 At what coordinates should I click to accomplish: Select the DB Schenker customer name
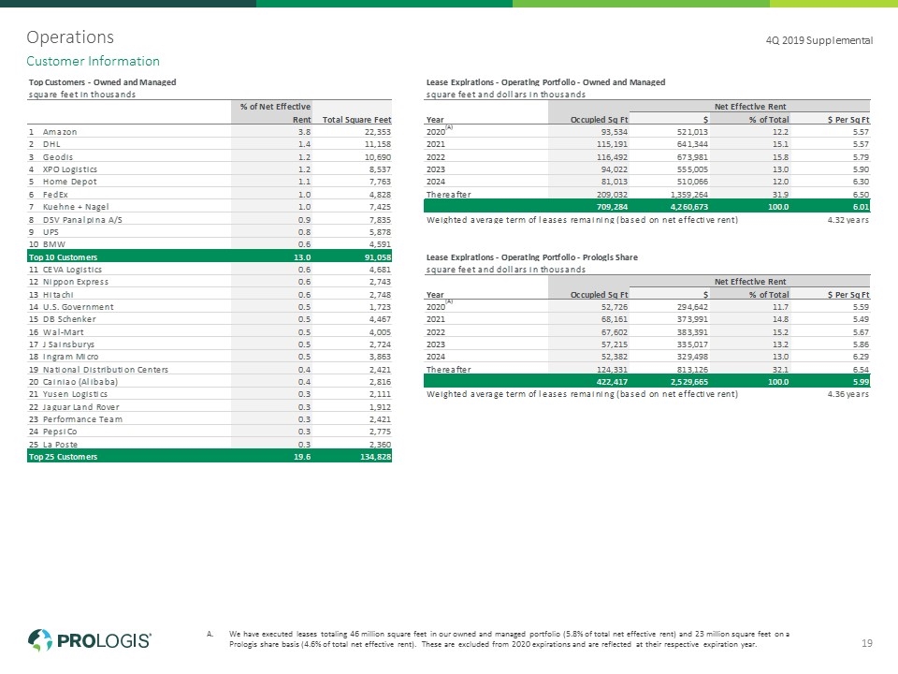click(x=69, y=319)
